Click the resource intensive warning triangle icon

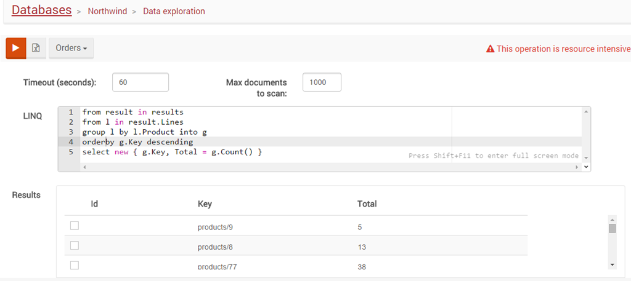coord(490,49)
